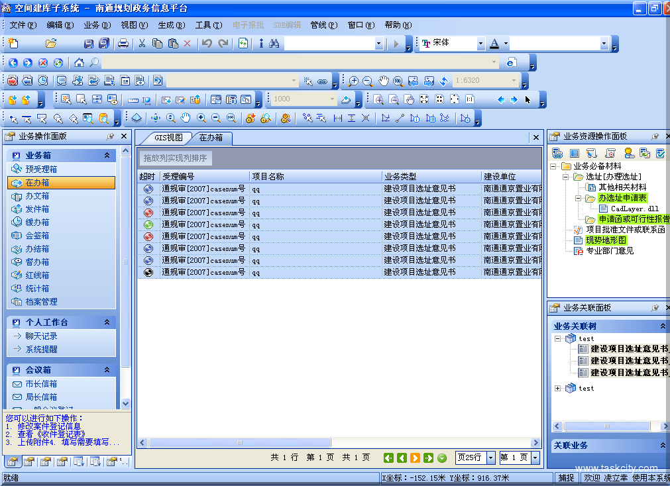Activate the Pan hand tool
The image size is (670, 486).
pos(384,80)
